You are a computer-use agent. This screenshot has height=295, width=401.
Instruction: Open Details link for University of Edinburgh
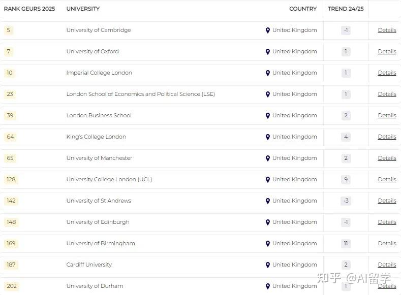[x=387, y=222]
